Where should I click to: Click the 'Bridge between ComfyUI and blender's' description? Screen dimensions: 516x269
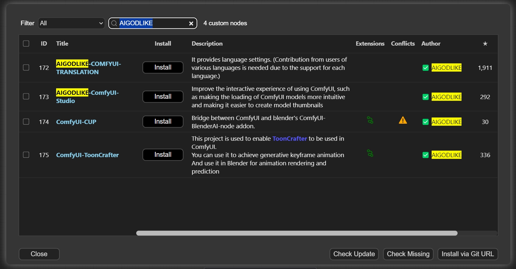(259, 122)
